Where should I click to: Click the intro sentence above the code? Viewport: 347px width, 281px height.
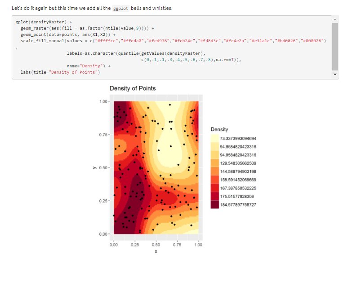coord(92,8)
